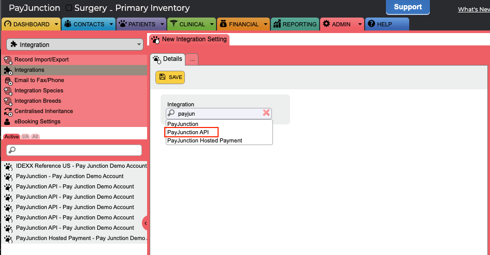This screenshot has height=255, width=490.
Task: Click the reporting chart icon
Action: point(277,24)
